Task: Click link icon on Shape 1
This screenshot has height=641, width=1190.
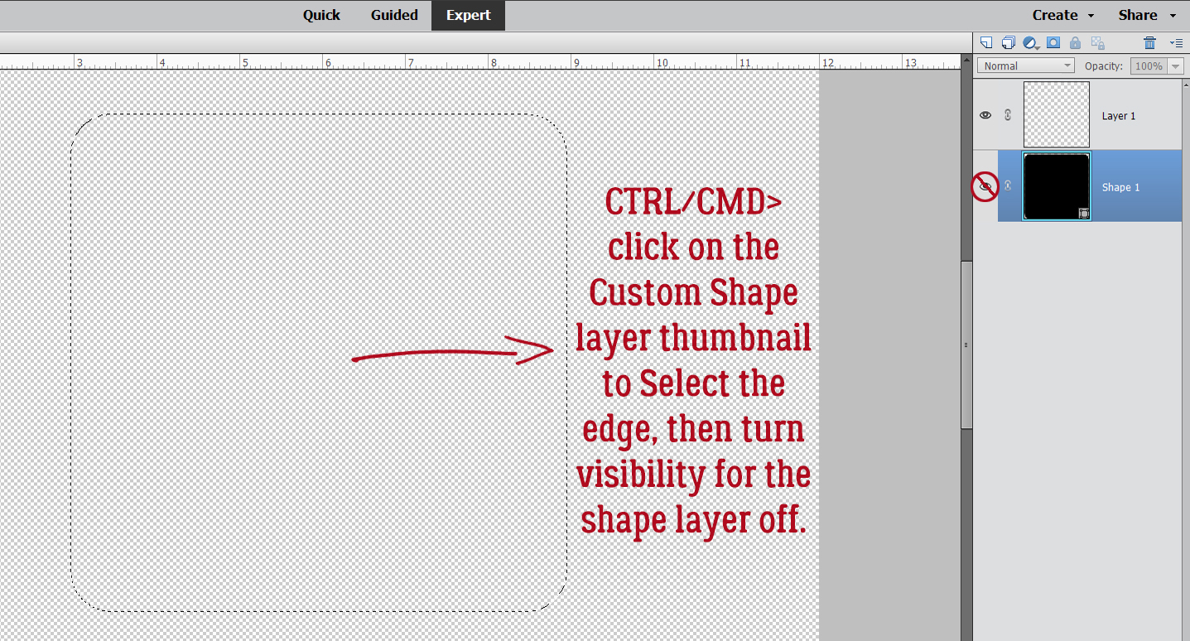Action: tap(1008, 186)
